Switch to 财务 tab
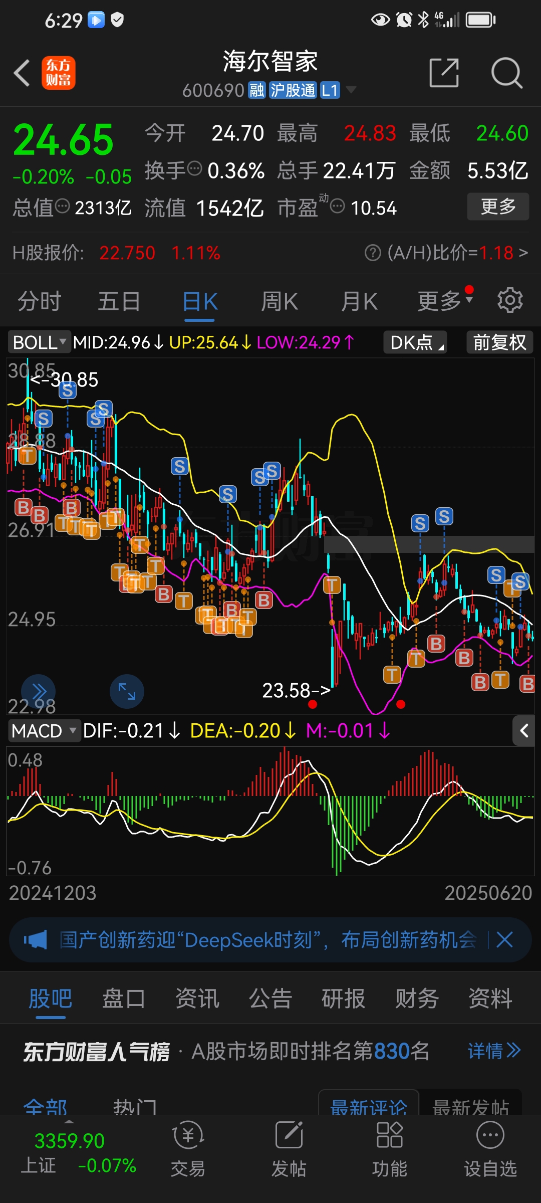This screenshot has width=541, height=1203. 417,998
